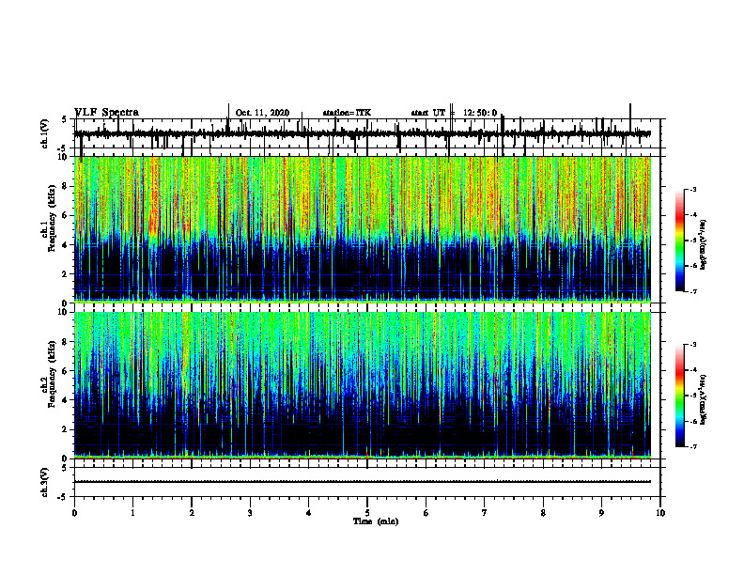Click the "ch.1(V)" waveform axis label

[44, 133]
